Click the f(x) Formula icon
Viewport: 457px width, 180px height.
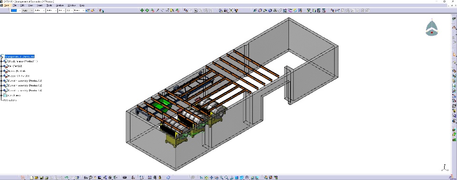[x=86, y=177]
